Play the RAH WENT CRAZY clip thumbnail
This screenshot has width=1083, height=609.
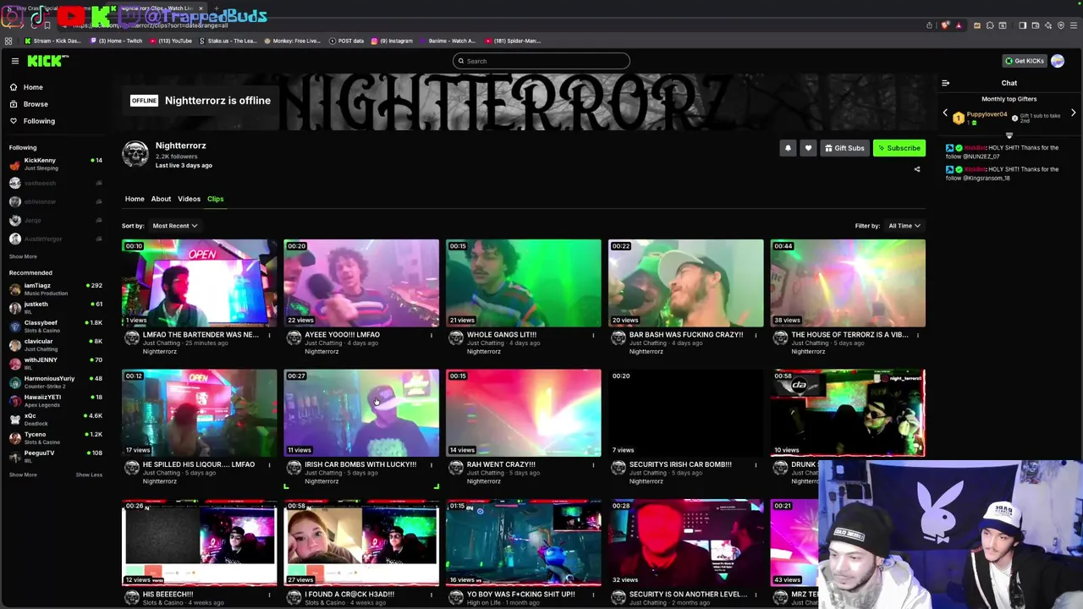coord(524,413)
